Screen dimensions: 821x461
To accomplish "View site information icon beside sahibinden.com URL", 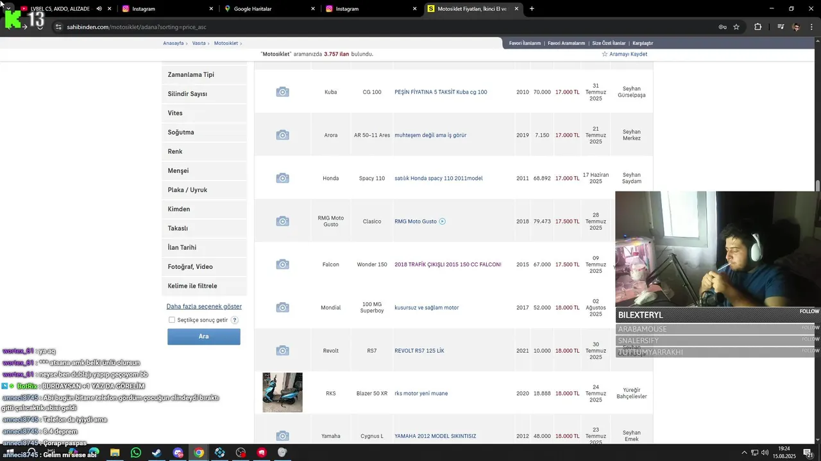I will point(58,27).
